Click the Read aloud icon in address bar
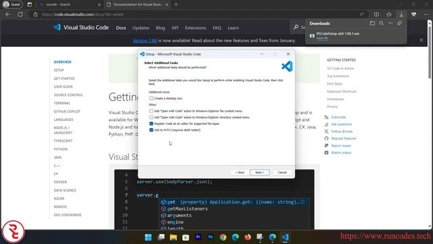Image resolution: width=433 pixels, height=244 pixels. [362, 14]
